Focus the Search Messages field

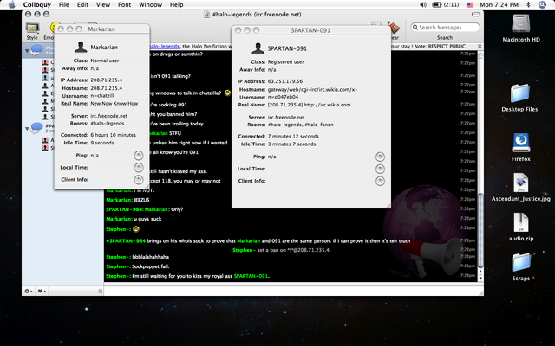445,27
